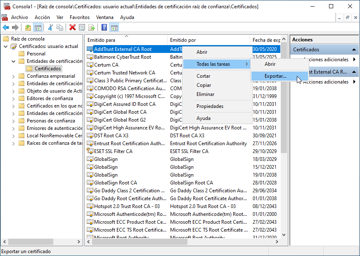Toggle the console tree pane toolbar icon

38,28
